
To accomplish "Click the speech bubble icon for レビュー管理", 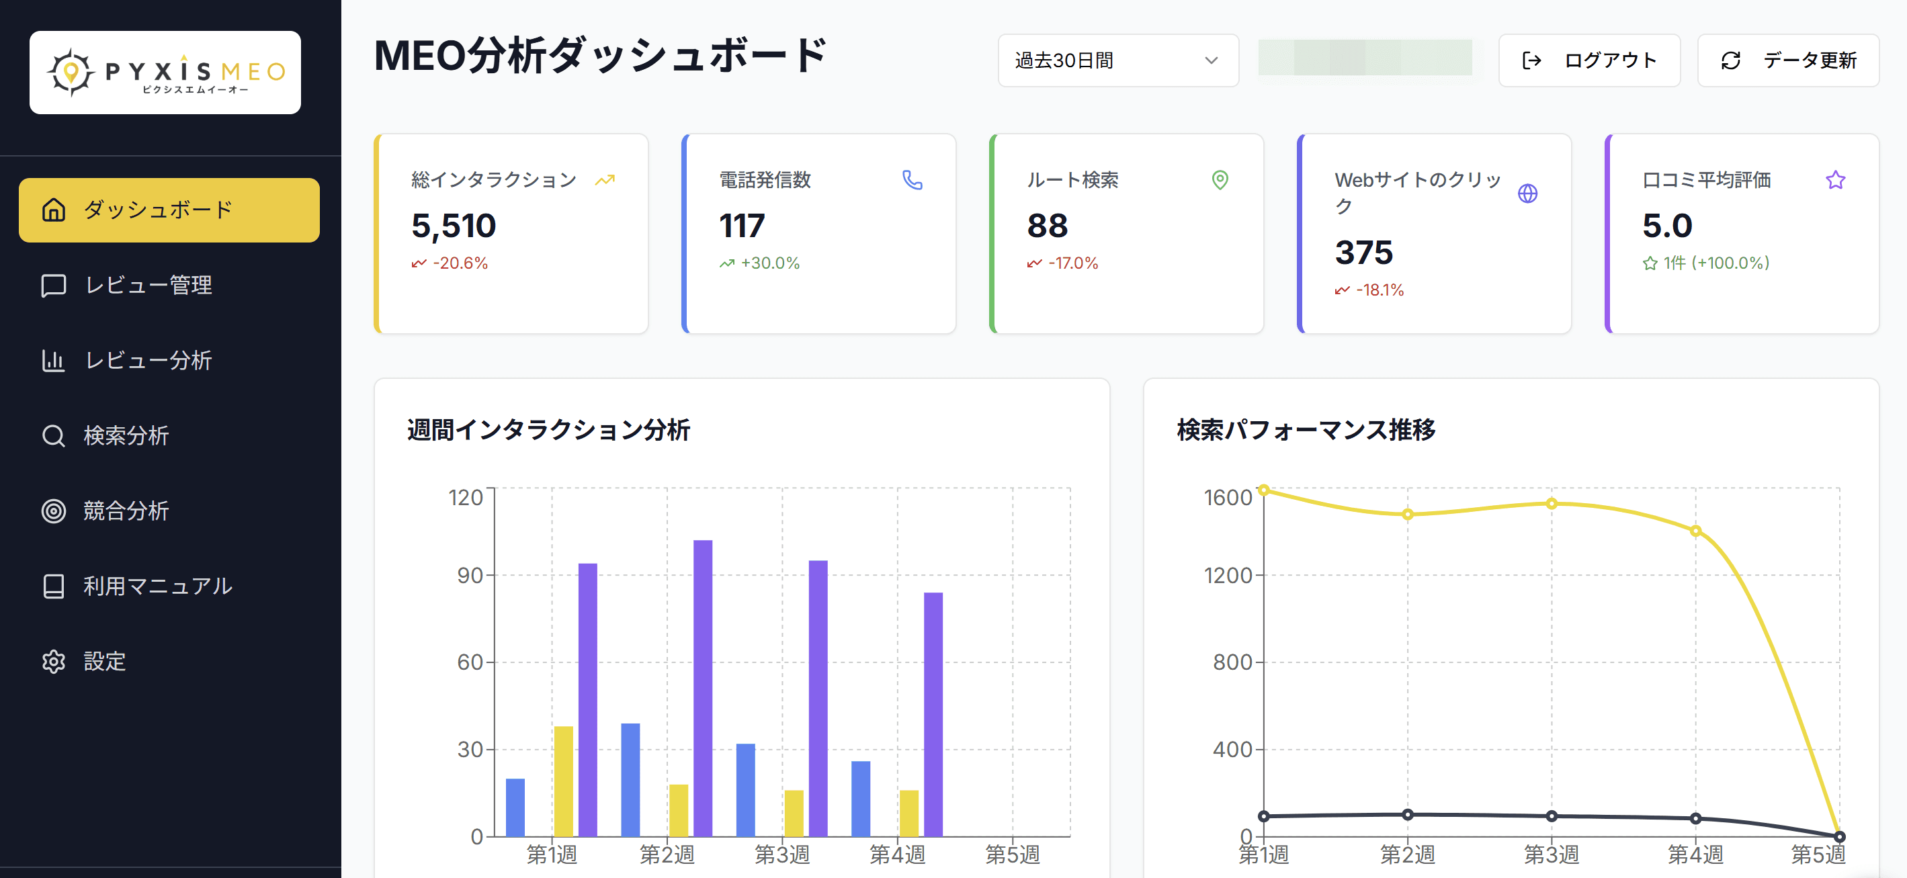I will coord(52,286).
